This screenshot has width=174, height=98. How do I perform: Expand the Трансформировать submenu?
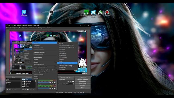pos(45,64)
